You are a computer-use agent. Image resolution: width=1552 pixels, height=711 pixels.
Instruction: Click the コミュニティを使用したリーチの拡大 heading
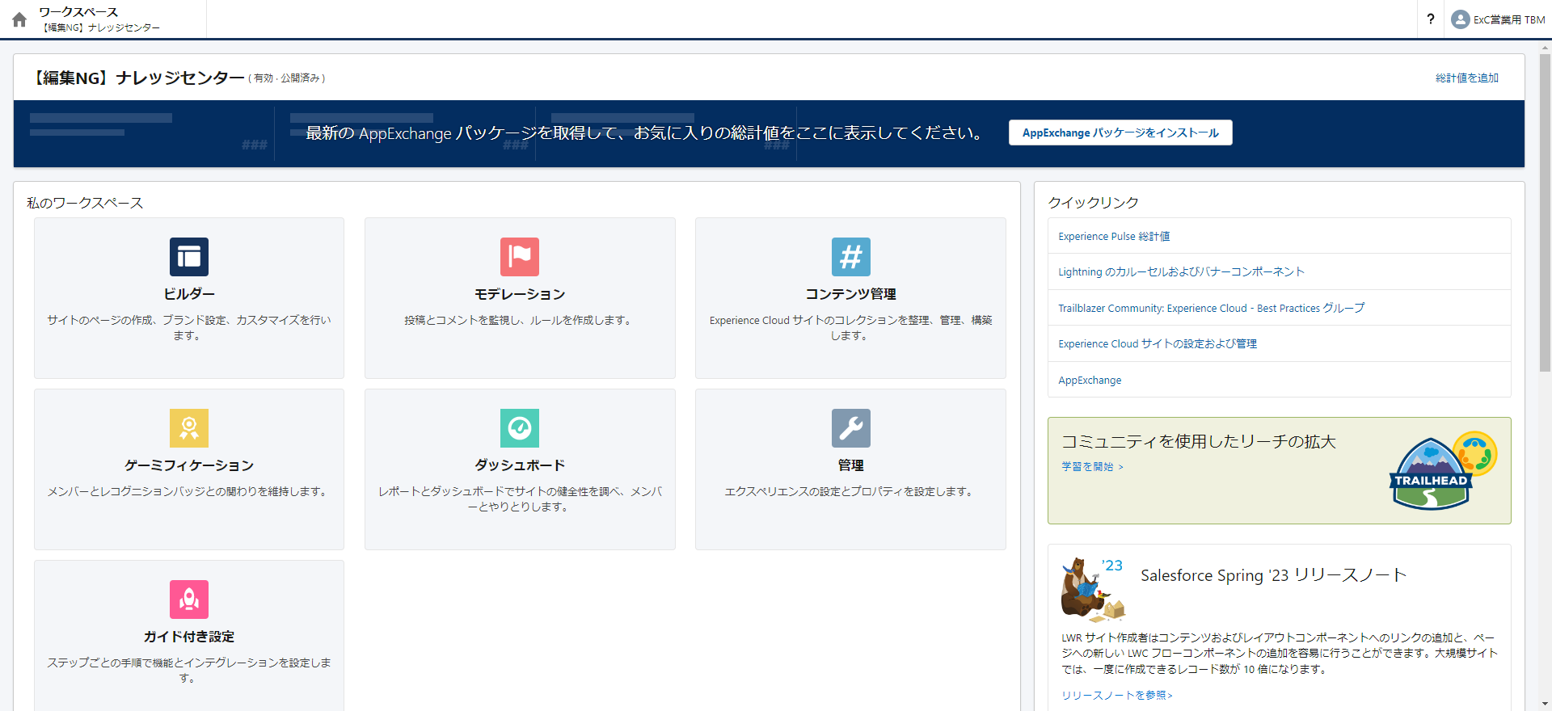click(1199, 441)
